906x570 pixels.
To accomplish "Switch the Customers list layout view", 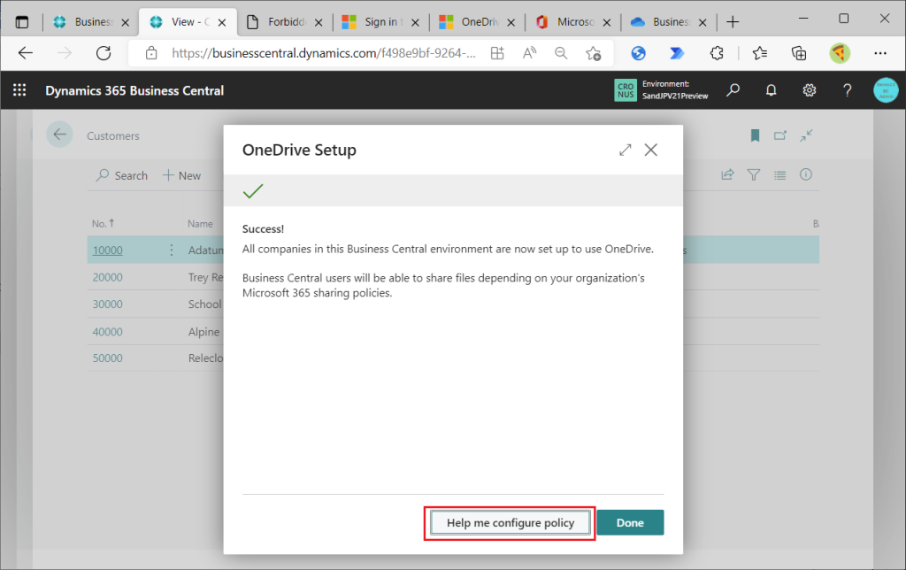I will 780,174.
